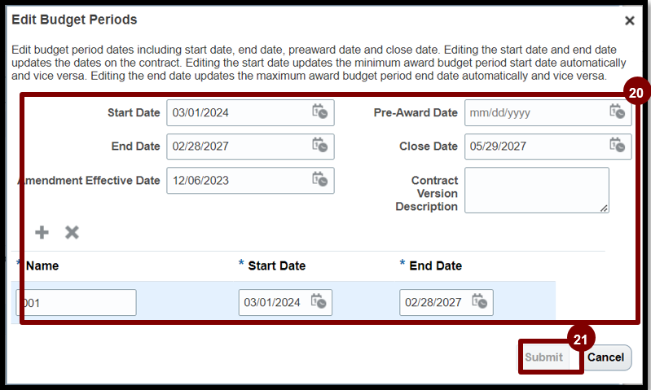The width and height of the screenshot is (651, 390).
Task: Click the Cancel button
Action: point(606,357)
